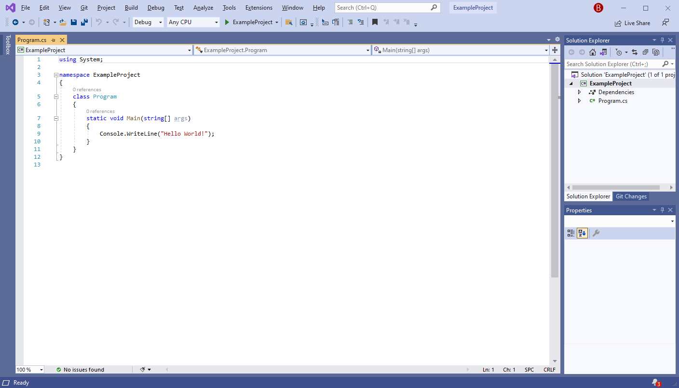
Task: Sync Solution Explorer with the active document
Action: pyautogui.click(x=635, y=52)
